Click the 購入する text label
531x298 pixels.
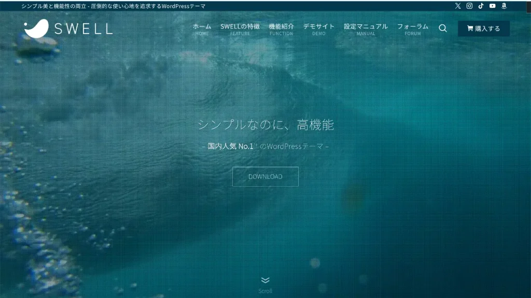[487, 29]
